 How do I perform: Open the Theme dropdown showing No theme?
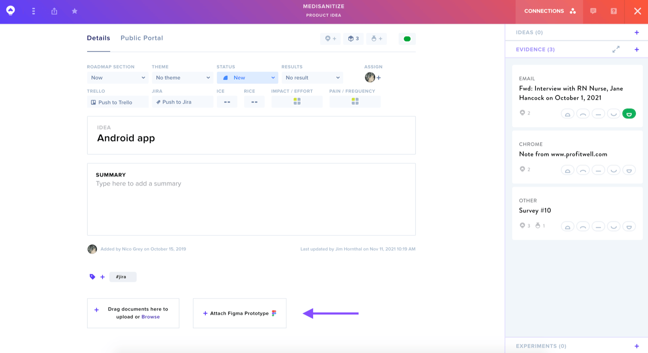click(x=182, y=78)
